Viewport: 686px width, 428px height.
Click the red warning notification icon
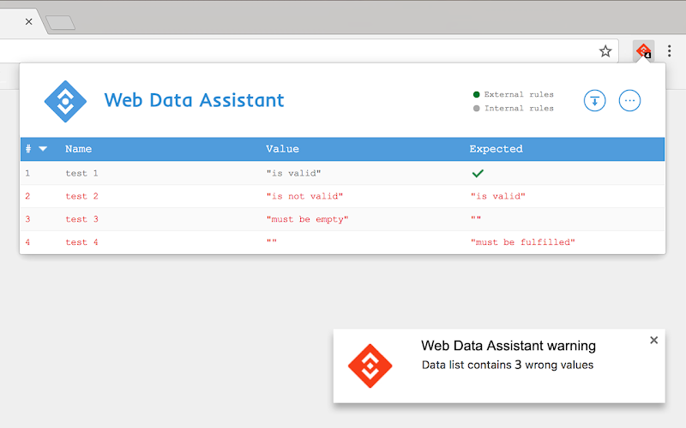(x=370, y=366)
